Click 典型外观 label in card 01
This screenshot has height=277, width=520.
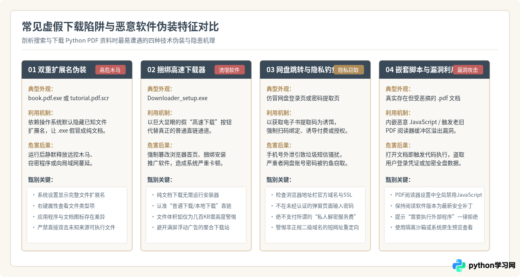(x=41, y=89)
